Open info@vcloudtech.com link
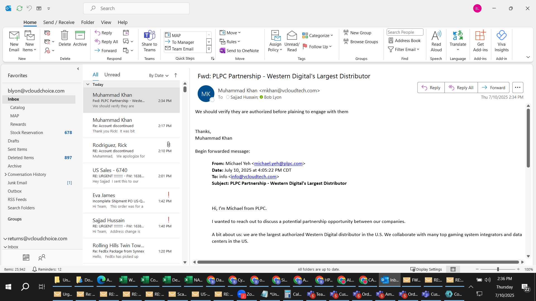Screen dimensions: 536x301 (x=253, y=177)
